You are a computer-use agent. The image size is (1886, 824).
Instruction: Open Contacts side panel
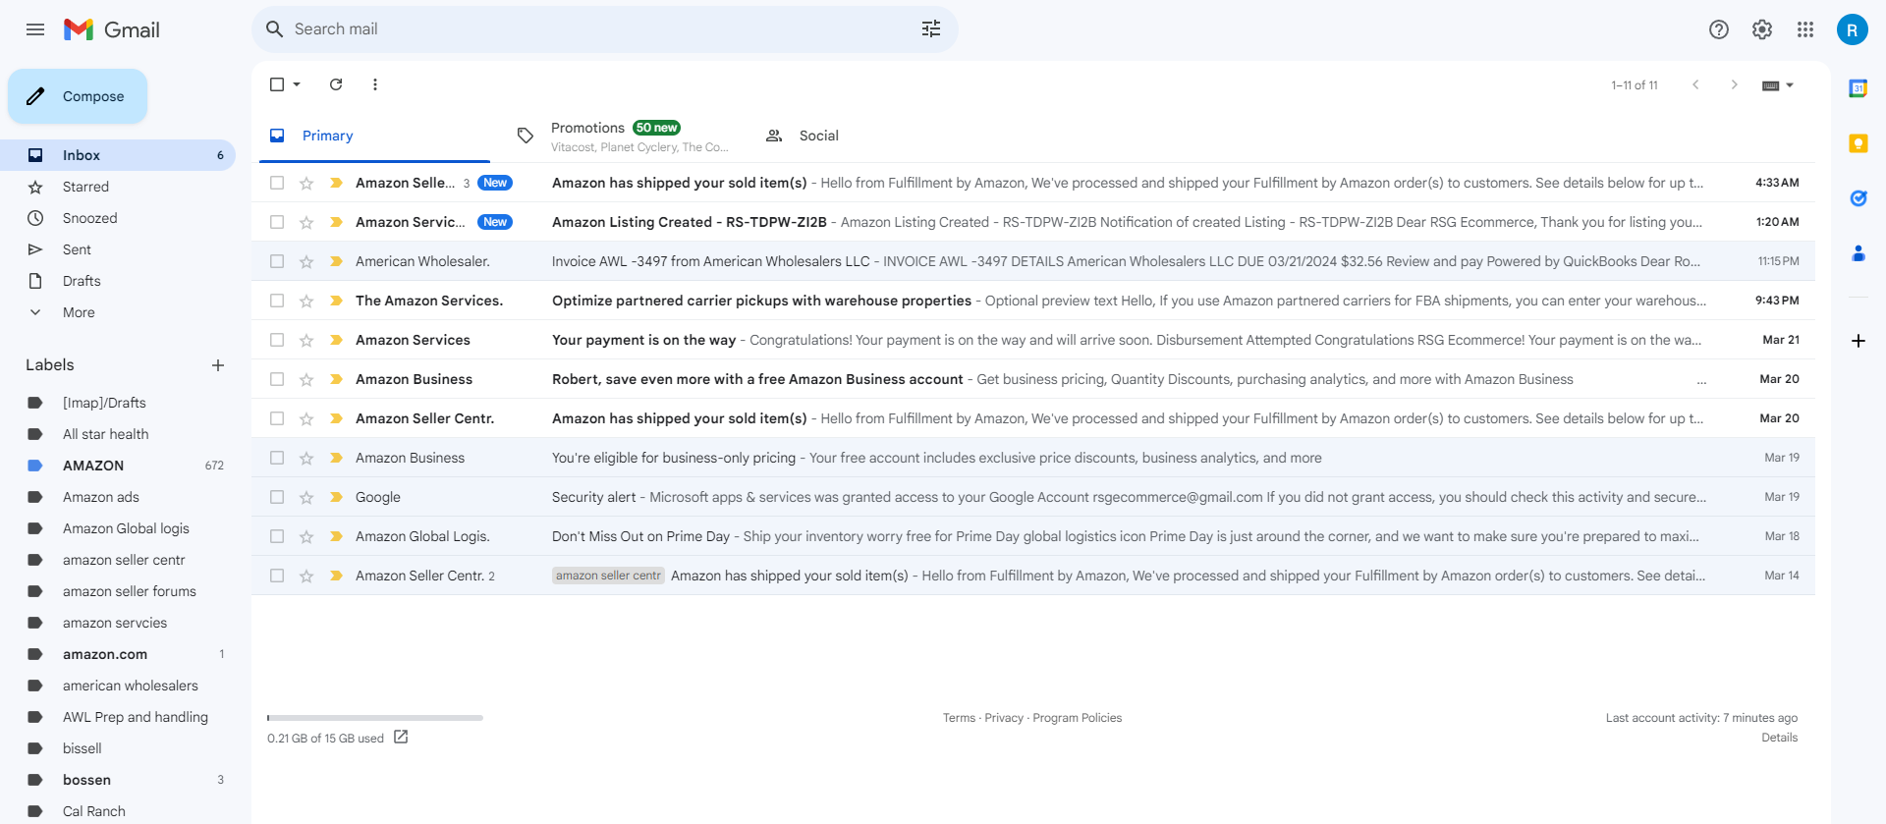1858,253
